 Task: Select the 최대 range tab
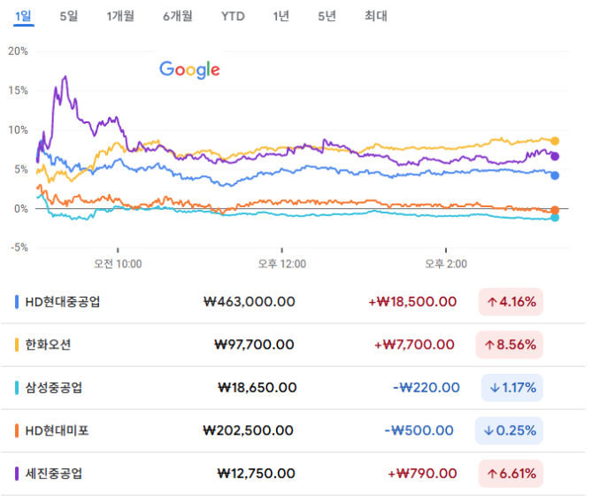(376, 16)
